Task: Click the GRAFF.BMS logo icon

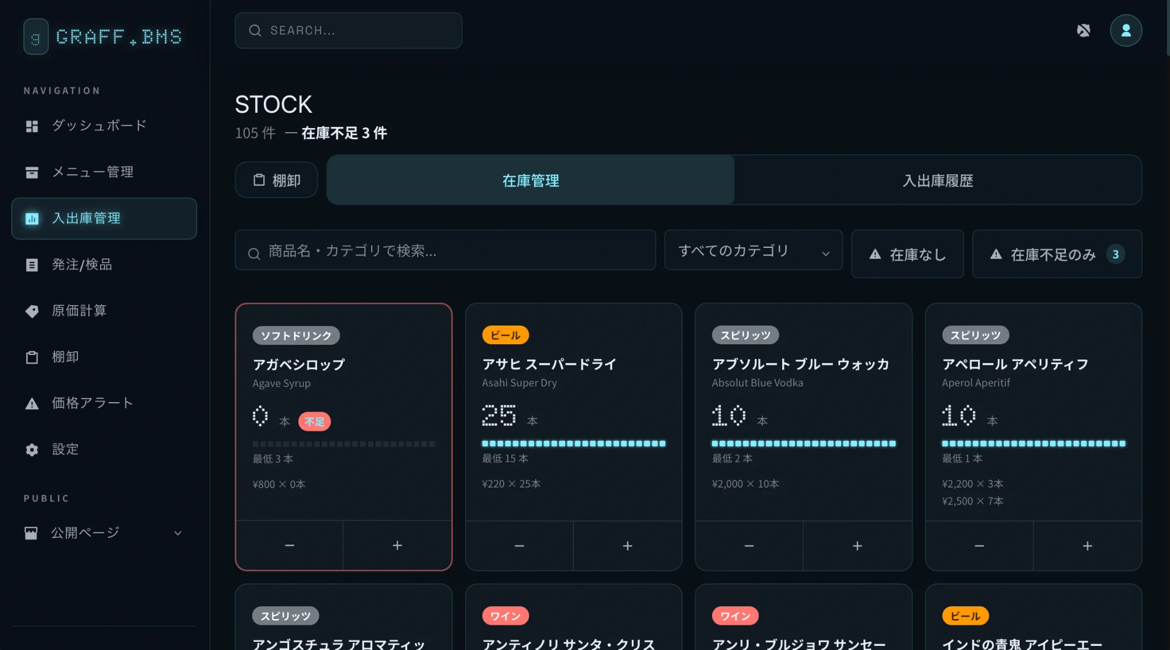Action: tap(36, 36)
